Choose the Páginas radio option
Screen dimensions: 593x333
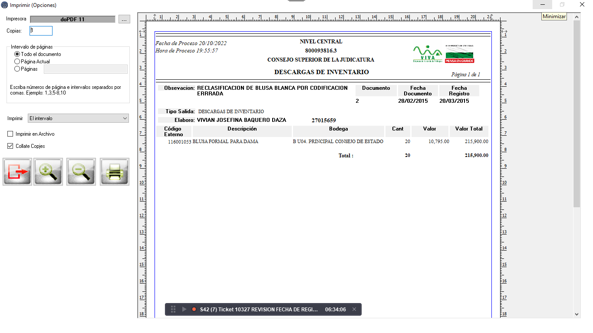coord(17,69)
